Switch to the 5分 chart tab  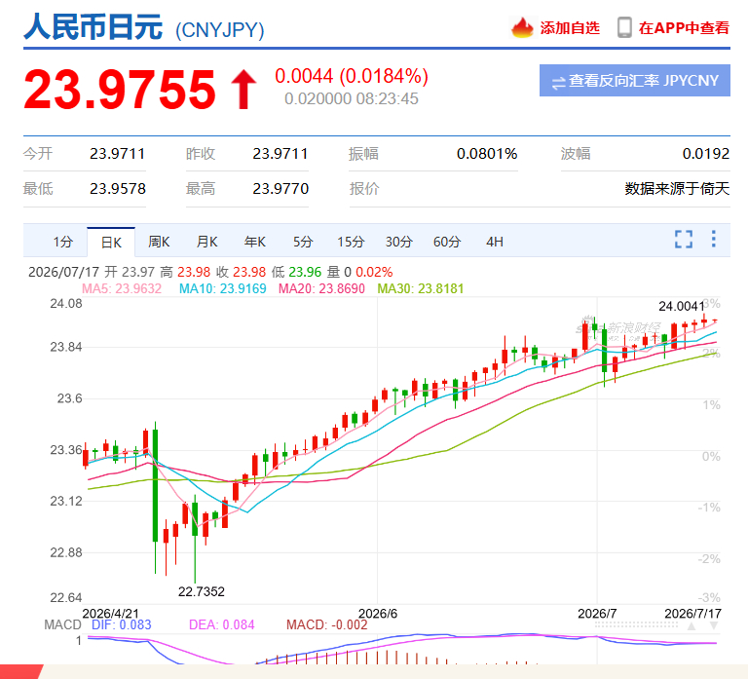coord(303,242)
